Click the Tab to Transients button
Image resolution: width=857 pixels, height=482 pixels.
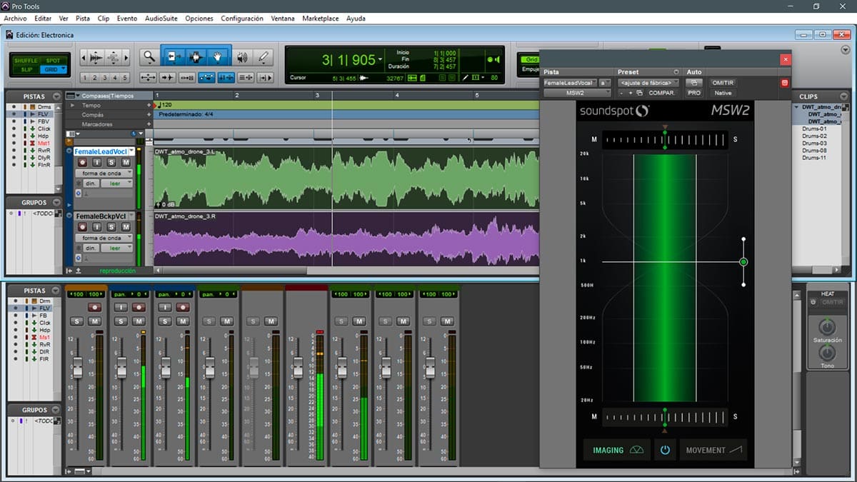(x=169, y=78)
